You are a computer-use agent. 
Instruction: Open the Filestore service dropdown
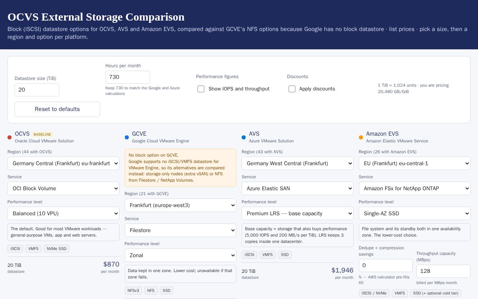tap(180, 230)
